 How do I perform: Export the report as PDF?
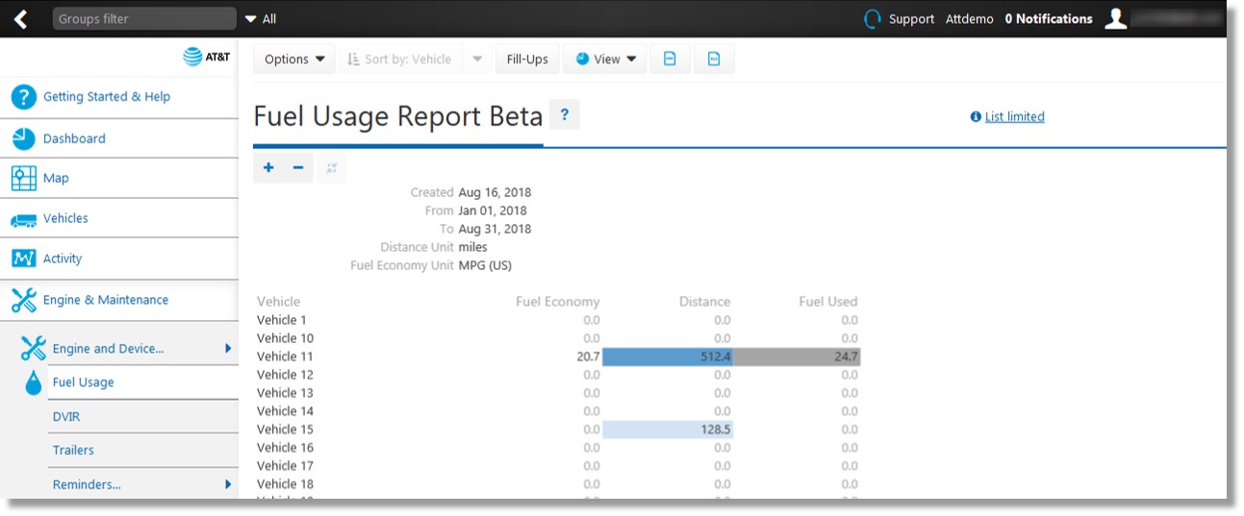point(670,59)
